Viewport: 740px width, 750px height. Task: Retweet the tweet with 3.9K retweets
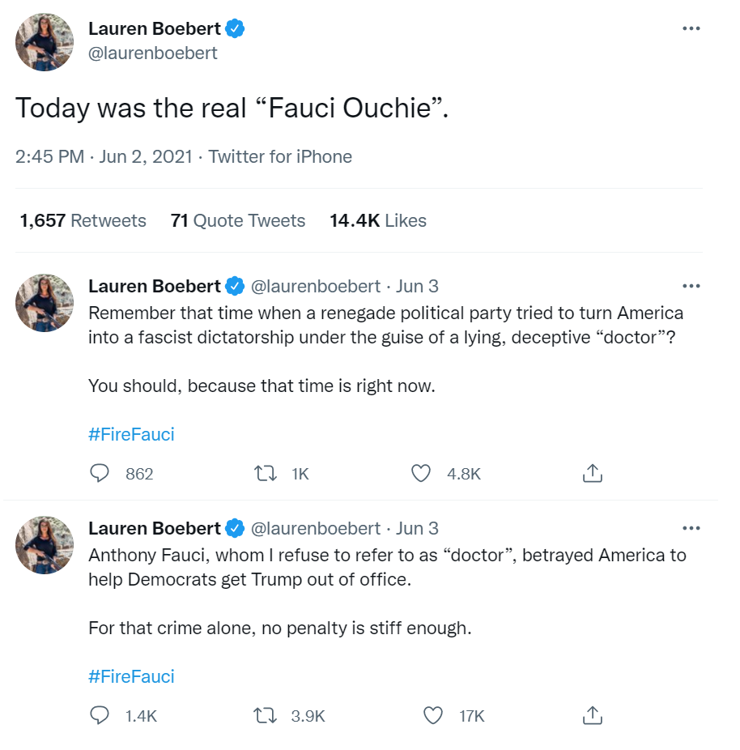point(266,715)
